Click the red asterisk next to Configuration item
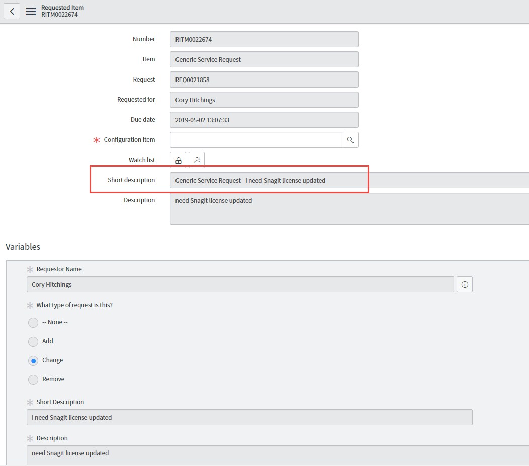 click(x=96, y=140)
